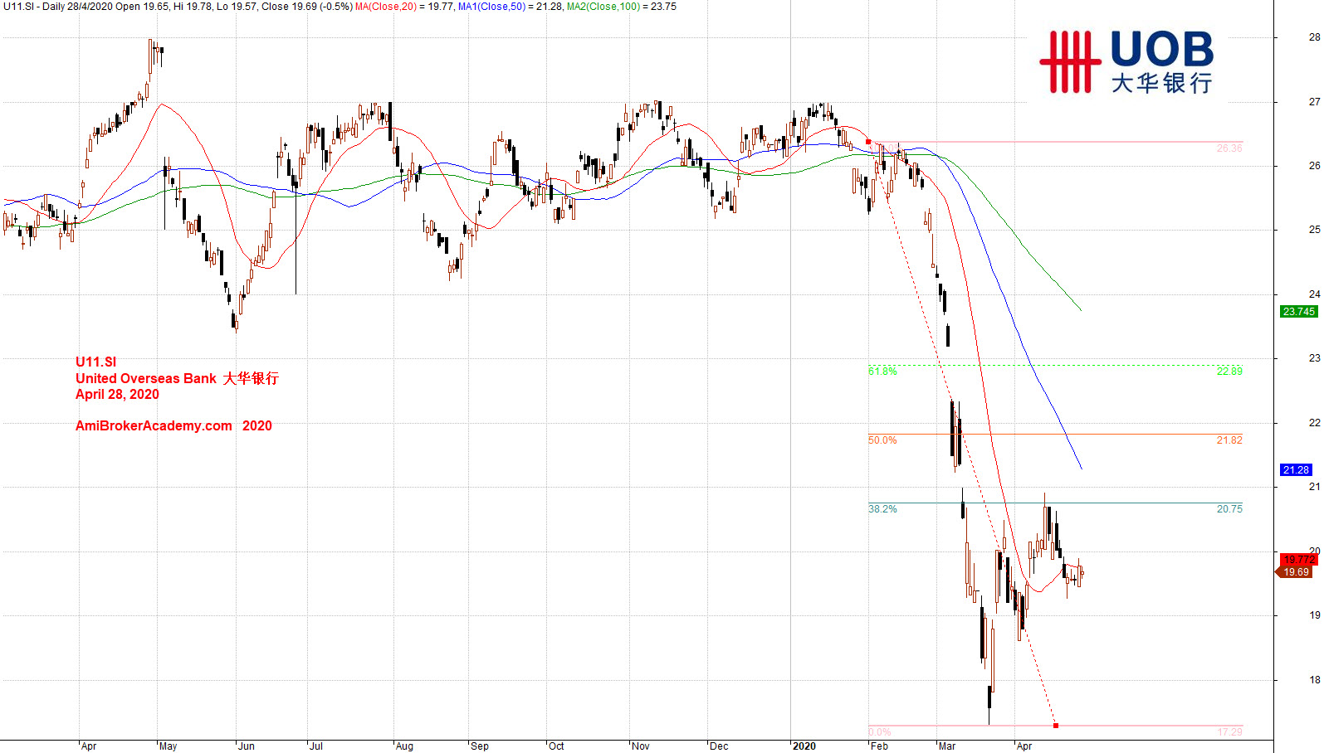Click the 17.29 Fibonacci price value
This screenshot has width=1324, height=753.
[1229, 732]
